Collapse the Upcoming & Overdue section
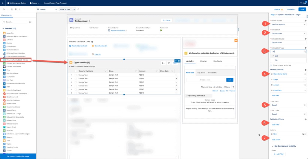 coord(187,96)
